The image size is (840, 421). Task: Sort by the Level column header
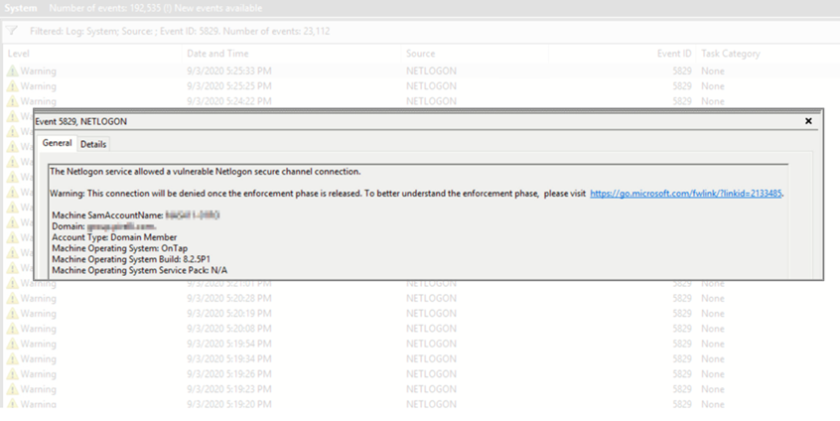[19, 54]
